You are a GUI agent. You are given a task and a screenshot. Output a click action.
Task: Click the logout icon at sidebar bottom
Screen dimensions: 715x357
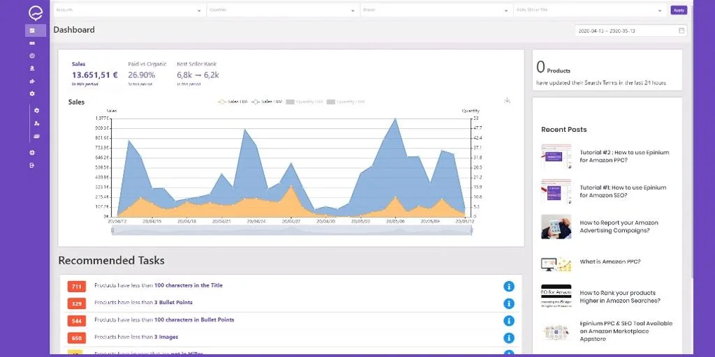(x=32, y=165)
